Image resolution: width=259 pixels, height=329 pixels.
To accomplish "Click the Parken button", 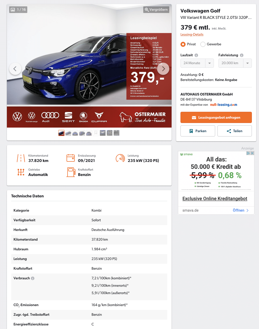I will (x=198, y=131).
